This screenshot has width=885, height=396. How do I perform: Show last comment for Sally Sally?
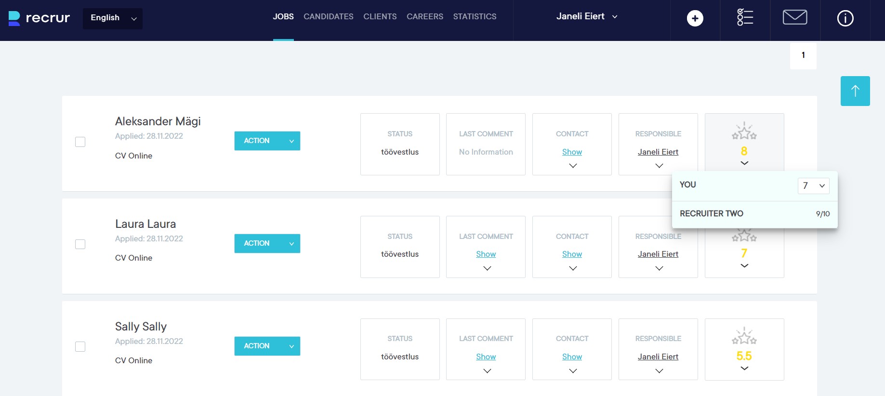486,356
